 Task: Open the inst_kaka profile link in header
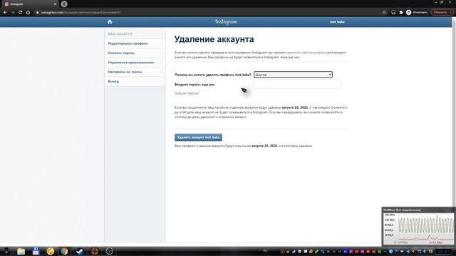click(337, 22)
